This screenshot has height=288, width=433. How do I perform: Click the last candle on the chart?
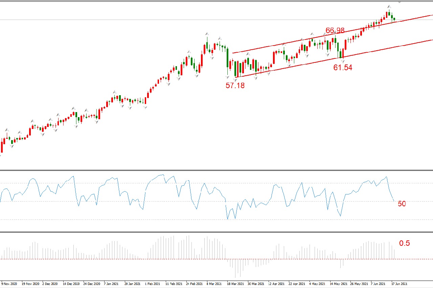(x=394, y=20)
